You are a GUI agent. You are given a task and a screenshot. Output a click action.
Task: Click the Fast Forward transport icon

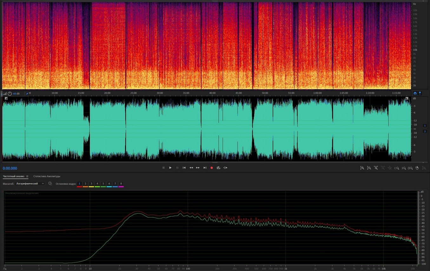point(198,168)
